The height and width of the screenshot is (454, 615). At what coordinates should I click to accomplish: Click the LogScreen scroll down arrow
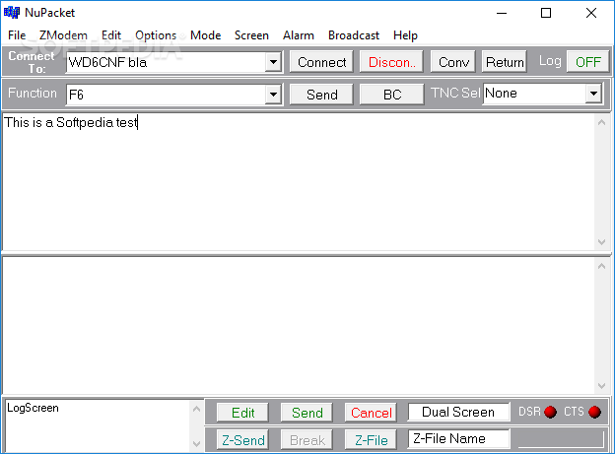pyautogui.click(x=196, y=444)
